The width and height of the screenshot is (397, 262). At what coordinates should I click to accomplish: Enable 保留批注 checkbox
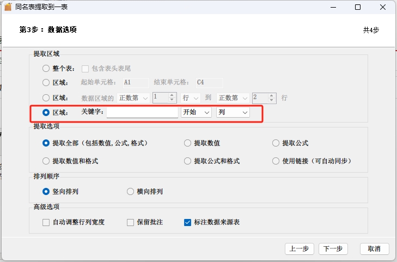(x=130, y=223)
